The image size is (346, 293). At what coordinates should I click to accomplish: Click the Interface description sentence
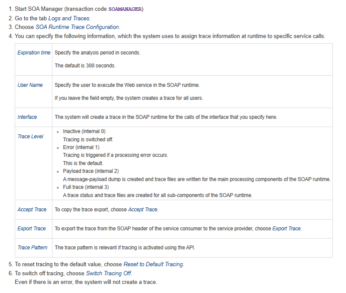(x=166, y=117)
